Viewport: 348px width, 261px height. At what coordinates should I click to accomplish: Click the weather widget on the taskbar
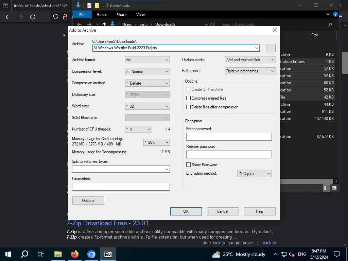coord(239,254)
